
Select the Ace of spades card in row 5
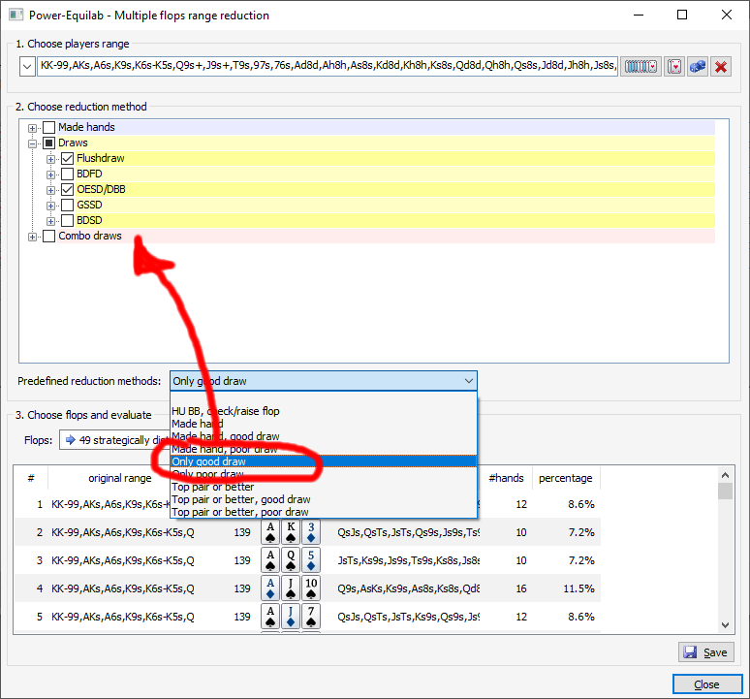[270, 617]
